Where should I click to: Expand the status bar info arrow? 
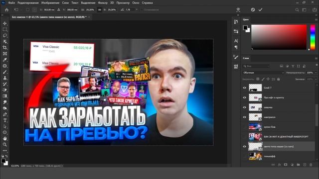pos(62,166)
